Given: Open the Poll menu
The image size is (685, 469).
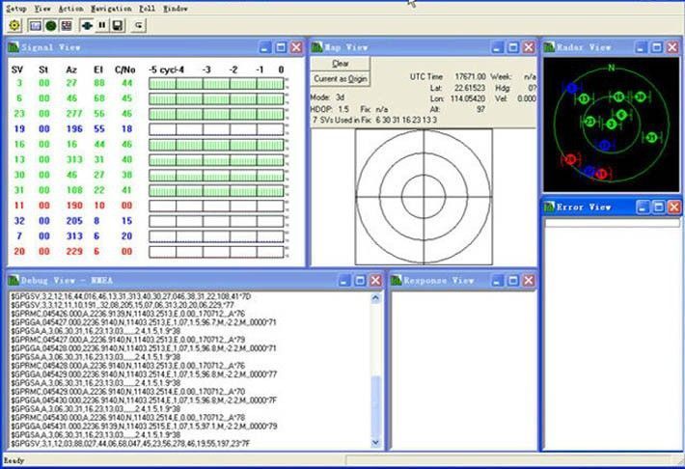Looking at the screenshot, I should click(x=147, y=9).
